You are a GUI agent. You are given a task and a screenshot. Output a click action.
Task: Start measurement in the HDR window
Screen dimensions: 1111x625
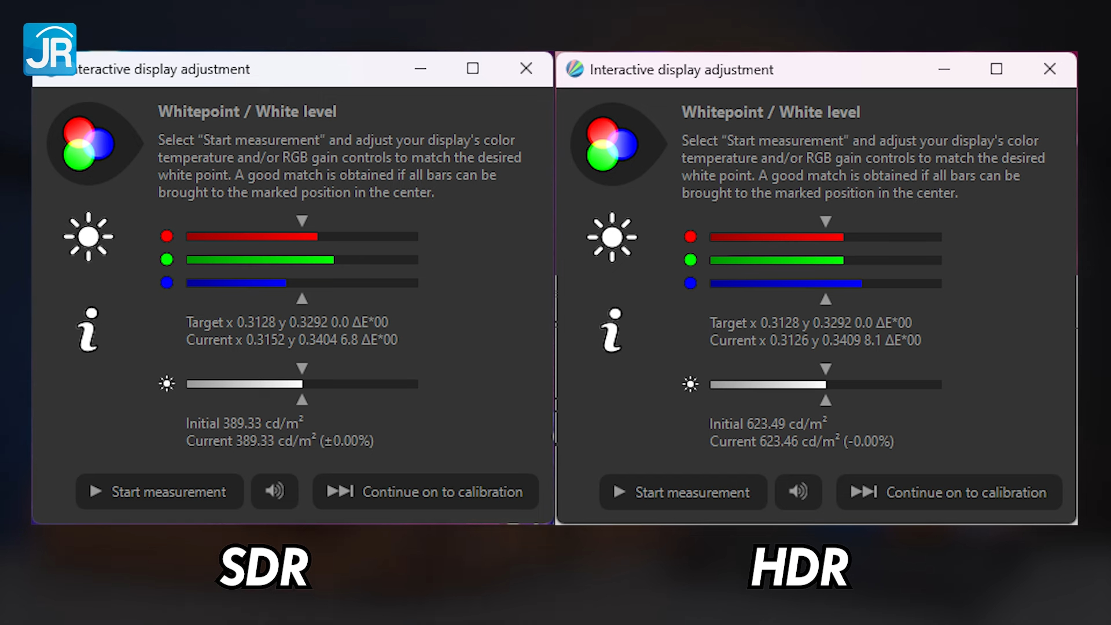pos(683,492)
